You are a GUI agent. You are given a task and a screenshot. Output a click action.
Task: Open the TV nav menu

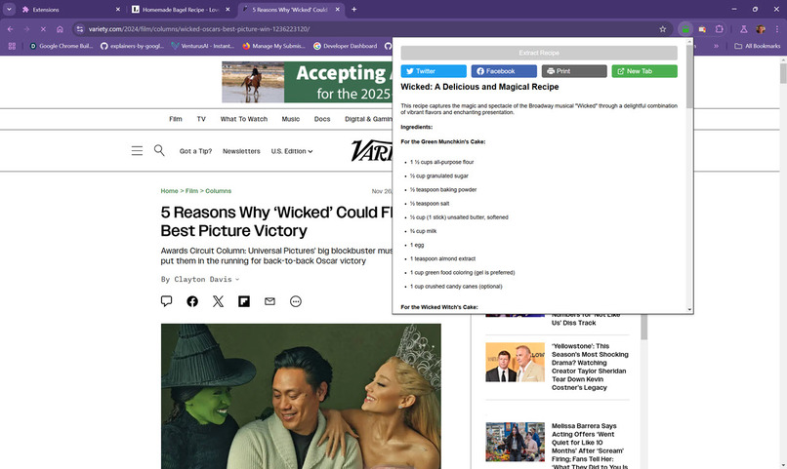(201, 119)
